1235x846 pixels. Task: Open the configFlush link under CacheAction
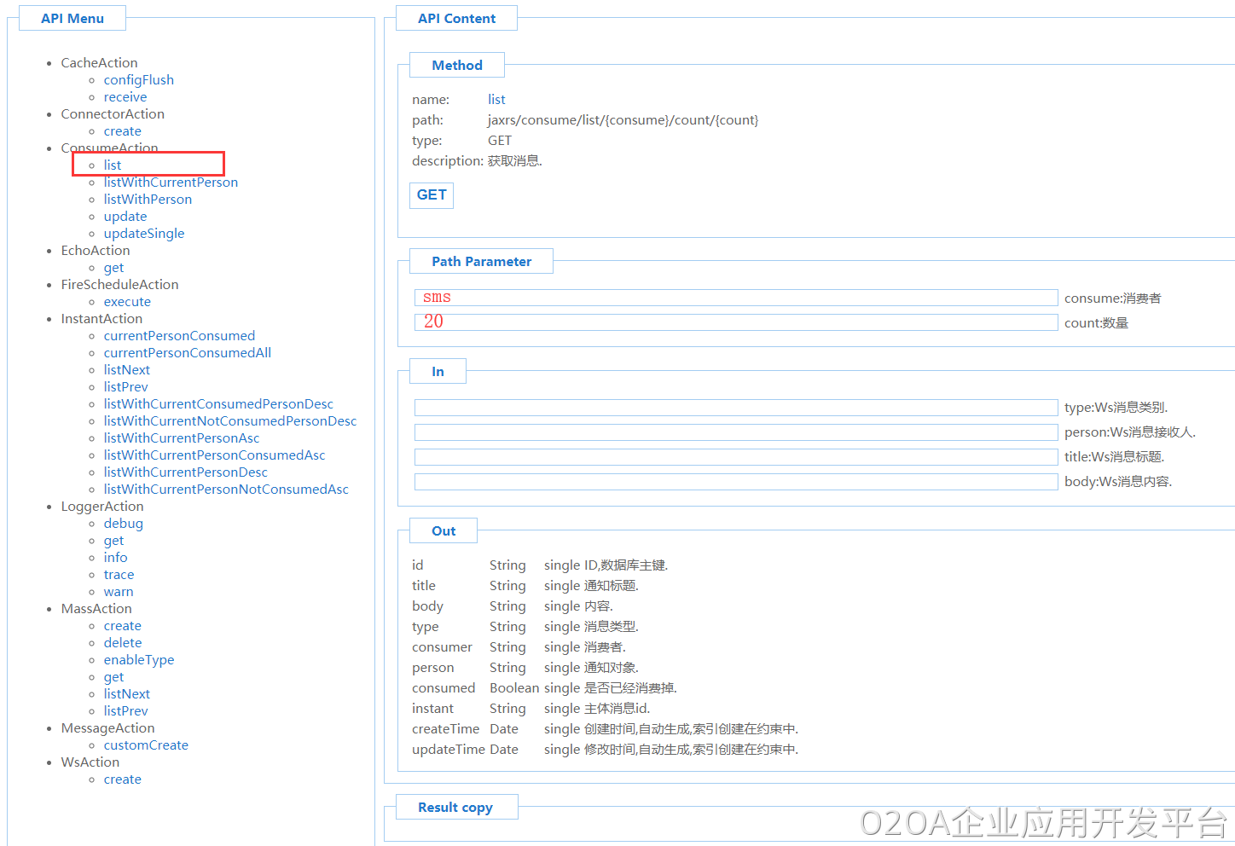pos(138,80)
